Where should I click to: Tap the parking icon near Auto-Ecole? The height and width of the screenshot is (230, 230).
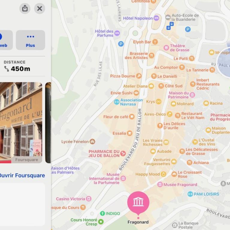coord(188,29)
